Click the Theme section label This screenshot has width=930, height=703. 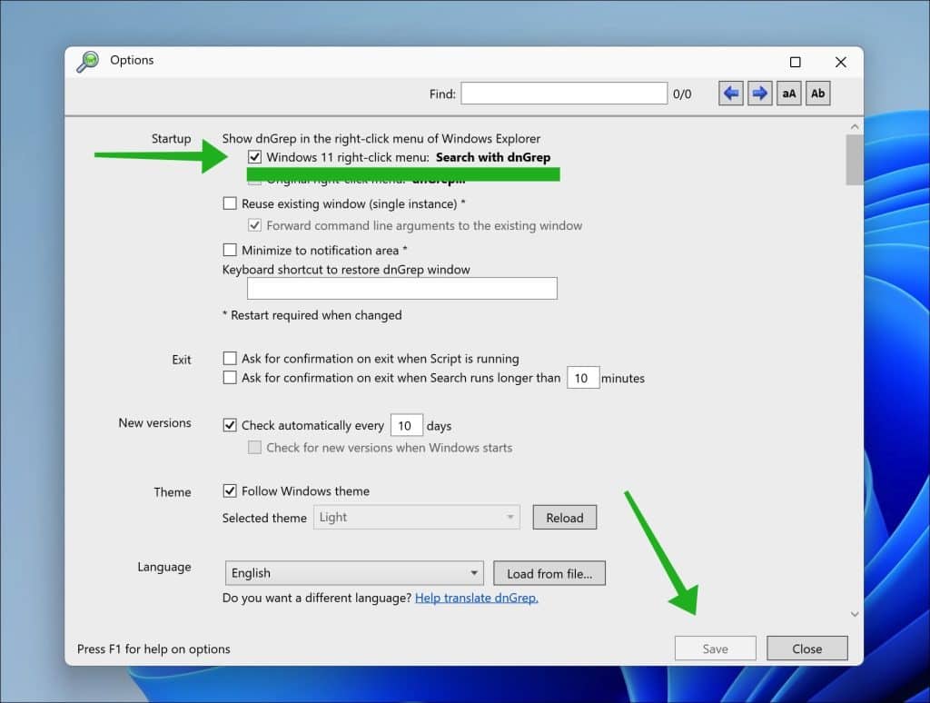(173, 491)
